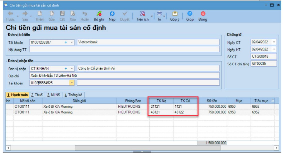This screenshot has height=153, width=283.
Task: Click the Địa chỉ address field
Action: click(x=124, y=76)
